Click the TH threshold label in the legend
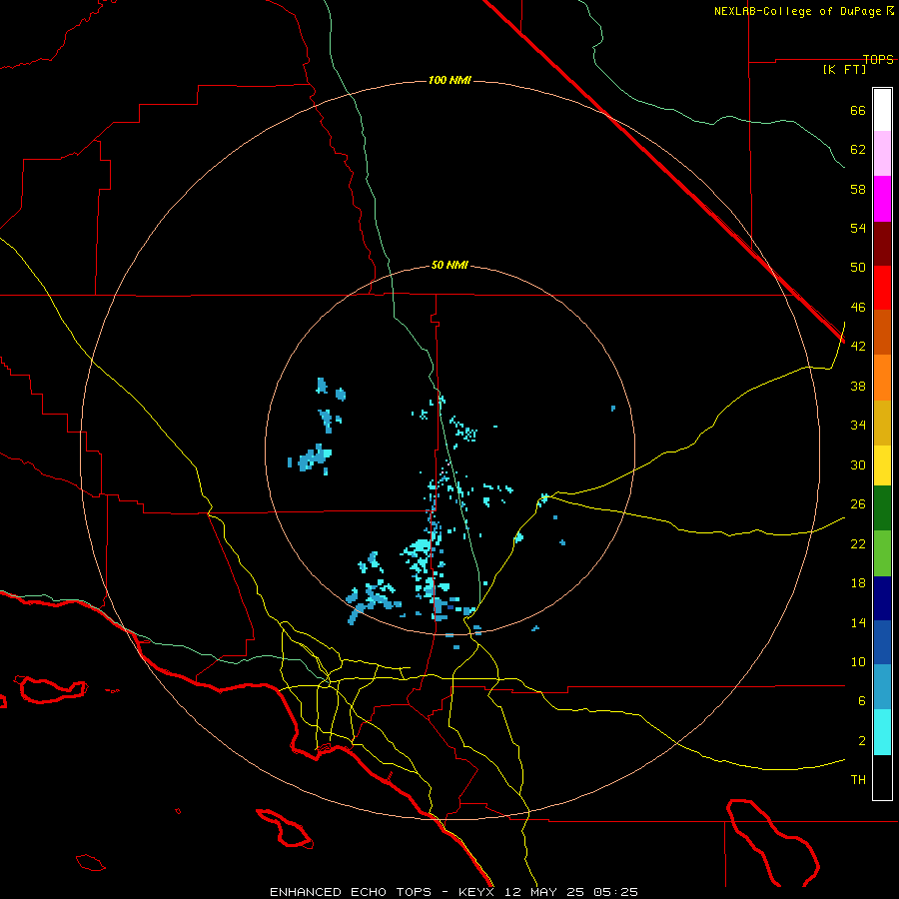 [858, 780]
